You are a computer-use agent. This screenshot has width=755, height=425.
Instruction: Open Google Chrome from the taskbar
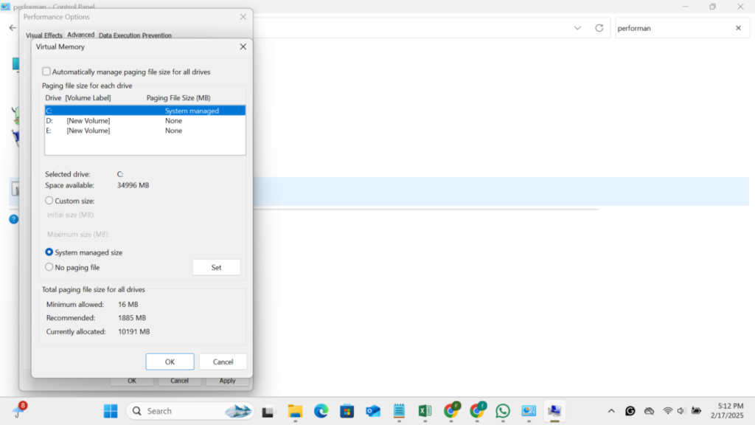tap(450, 411)
